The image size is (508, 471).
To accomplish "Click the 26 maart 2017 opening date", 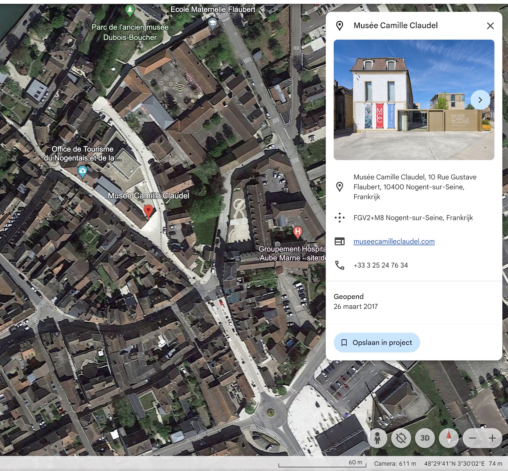I will pos(356,306).
